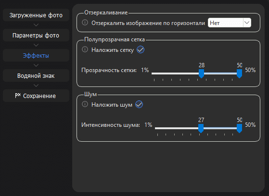Click chevron below Параметры фото
This screenshot has height=196, width=269.
36,45
